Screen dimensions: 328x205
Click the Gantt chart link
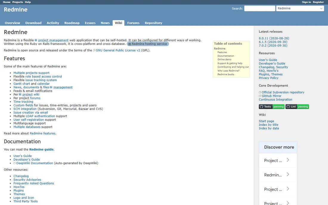tap(22, 84)
